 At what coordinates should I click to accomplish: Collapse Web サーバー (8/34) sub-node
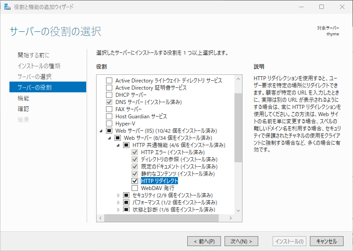110,138
